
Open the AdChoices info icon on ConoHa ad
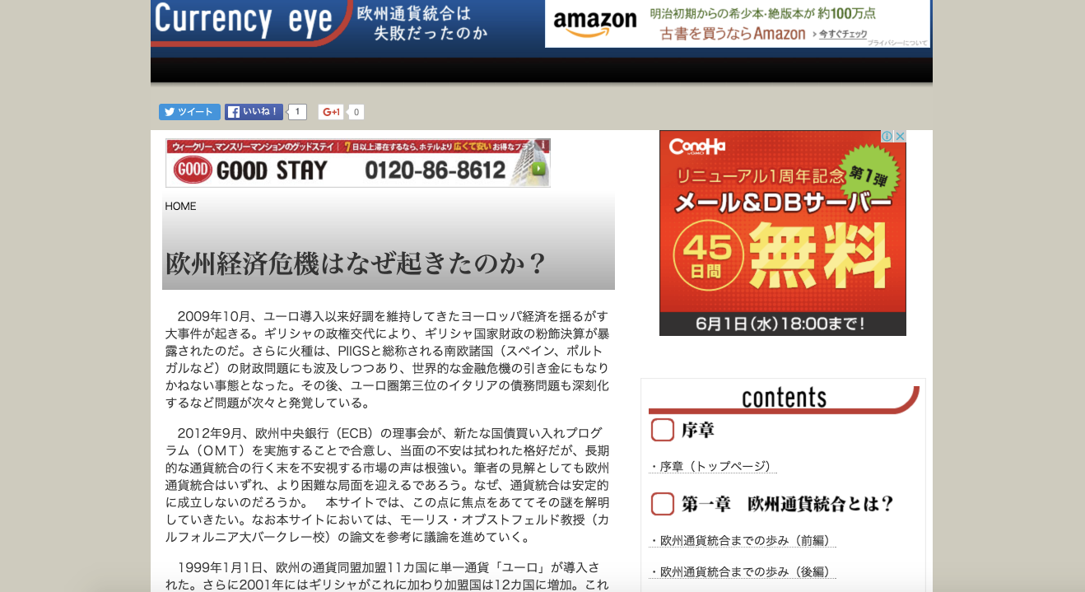tap(887, 137)
